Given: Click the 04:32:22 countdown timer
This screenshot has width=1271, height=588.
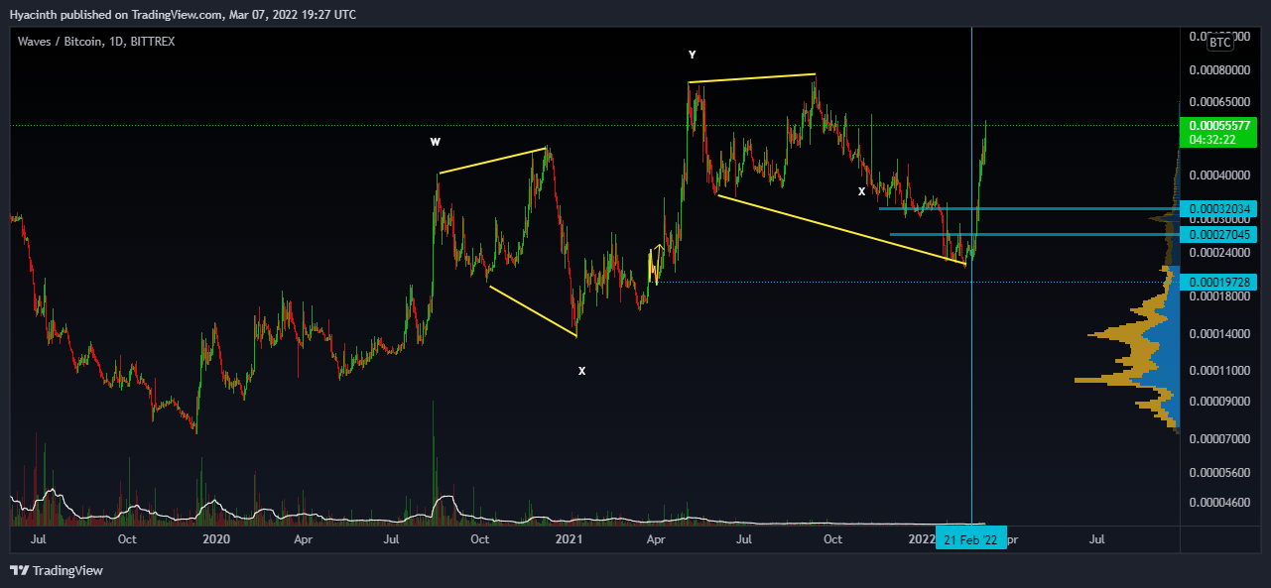Looking at the screenshot, I should coord(1212,140).
